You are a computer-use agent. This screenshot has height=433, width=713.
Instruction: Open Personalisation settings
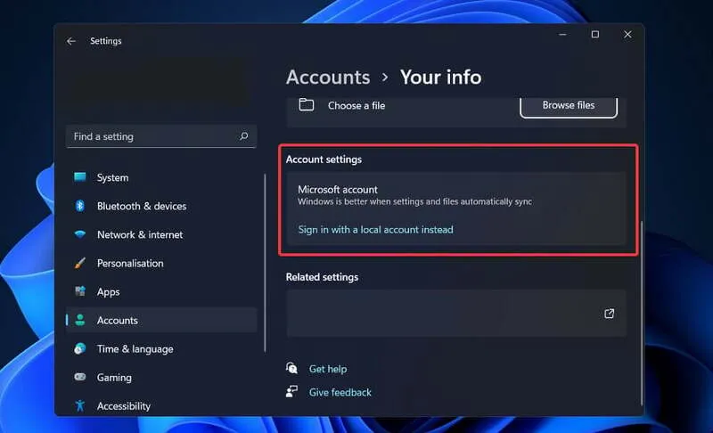point(161,263)
